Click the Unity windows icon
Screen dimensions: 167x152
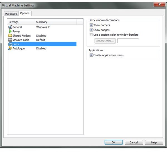(x=10, y=44)
